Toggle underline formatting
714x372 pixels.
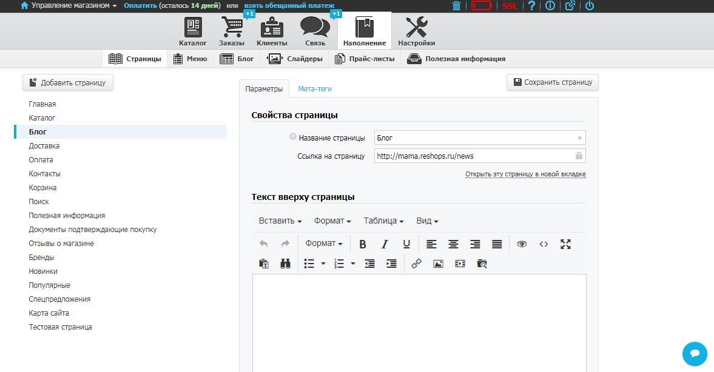(406, 244)
